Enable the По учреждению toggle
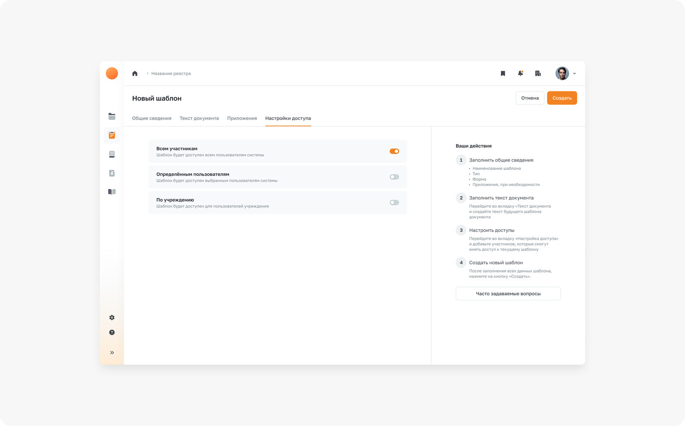 (394, 203)
